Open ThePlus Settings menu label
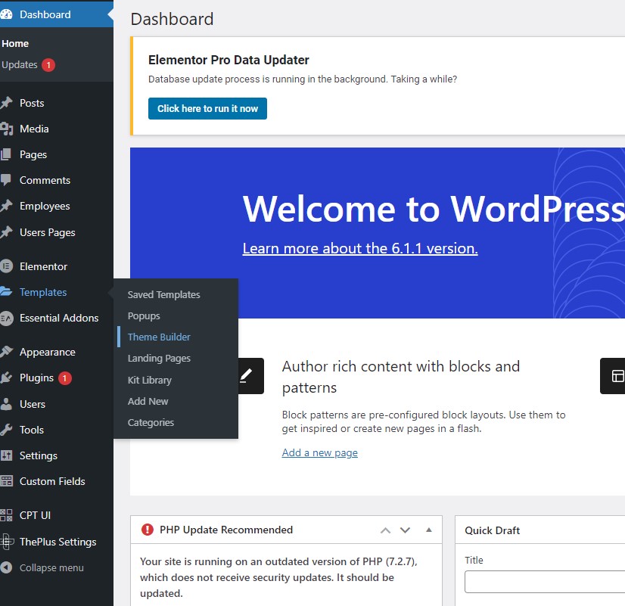 (58, 542)
